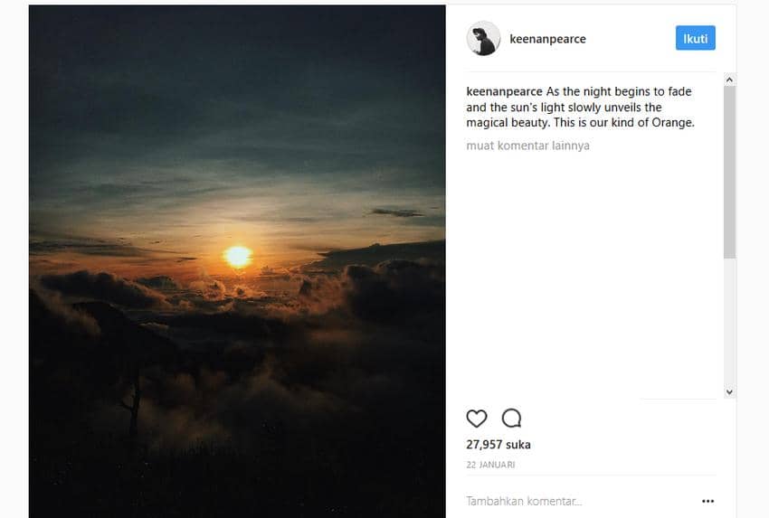769x518 pixels.
Task: Open the three-dot more options menu
Action: 707,501
